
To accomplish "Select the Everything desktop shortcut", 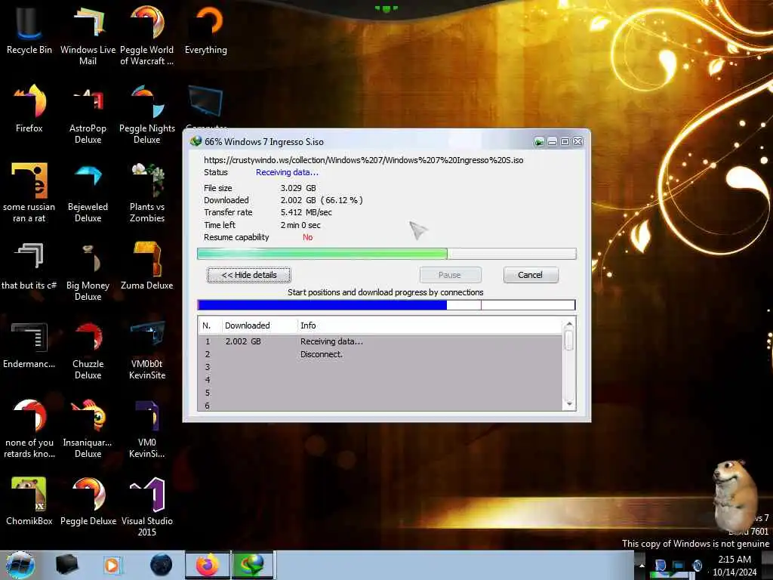I will pos(206,29).
